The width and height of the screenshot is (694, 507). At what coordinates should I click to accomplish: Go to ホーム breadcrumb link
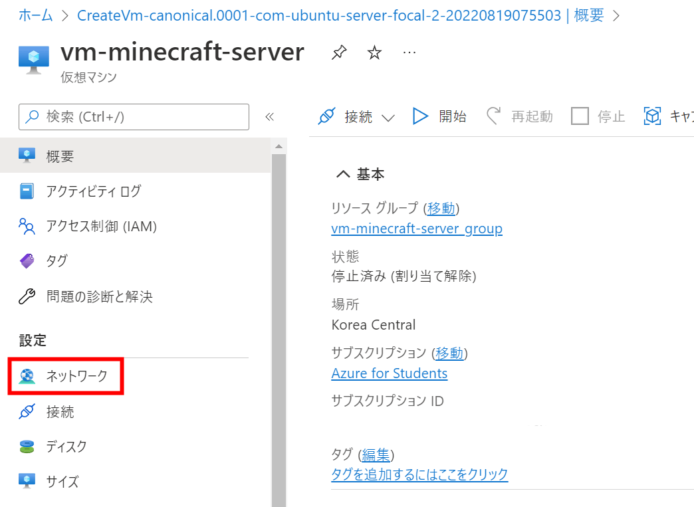pyautogui.click(x=35, y=15)
